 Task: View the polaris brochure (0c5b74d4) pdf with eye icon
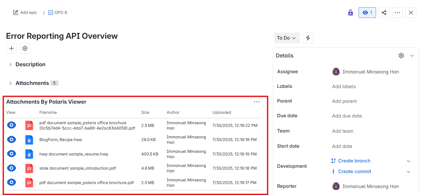tap(12, 125)
